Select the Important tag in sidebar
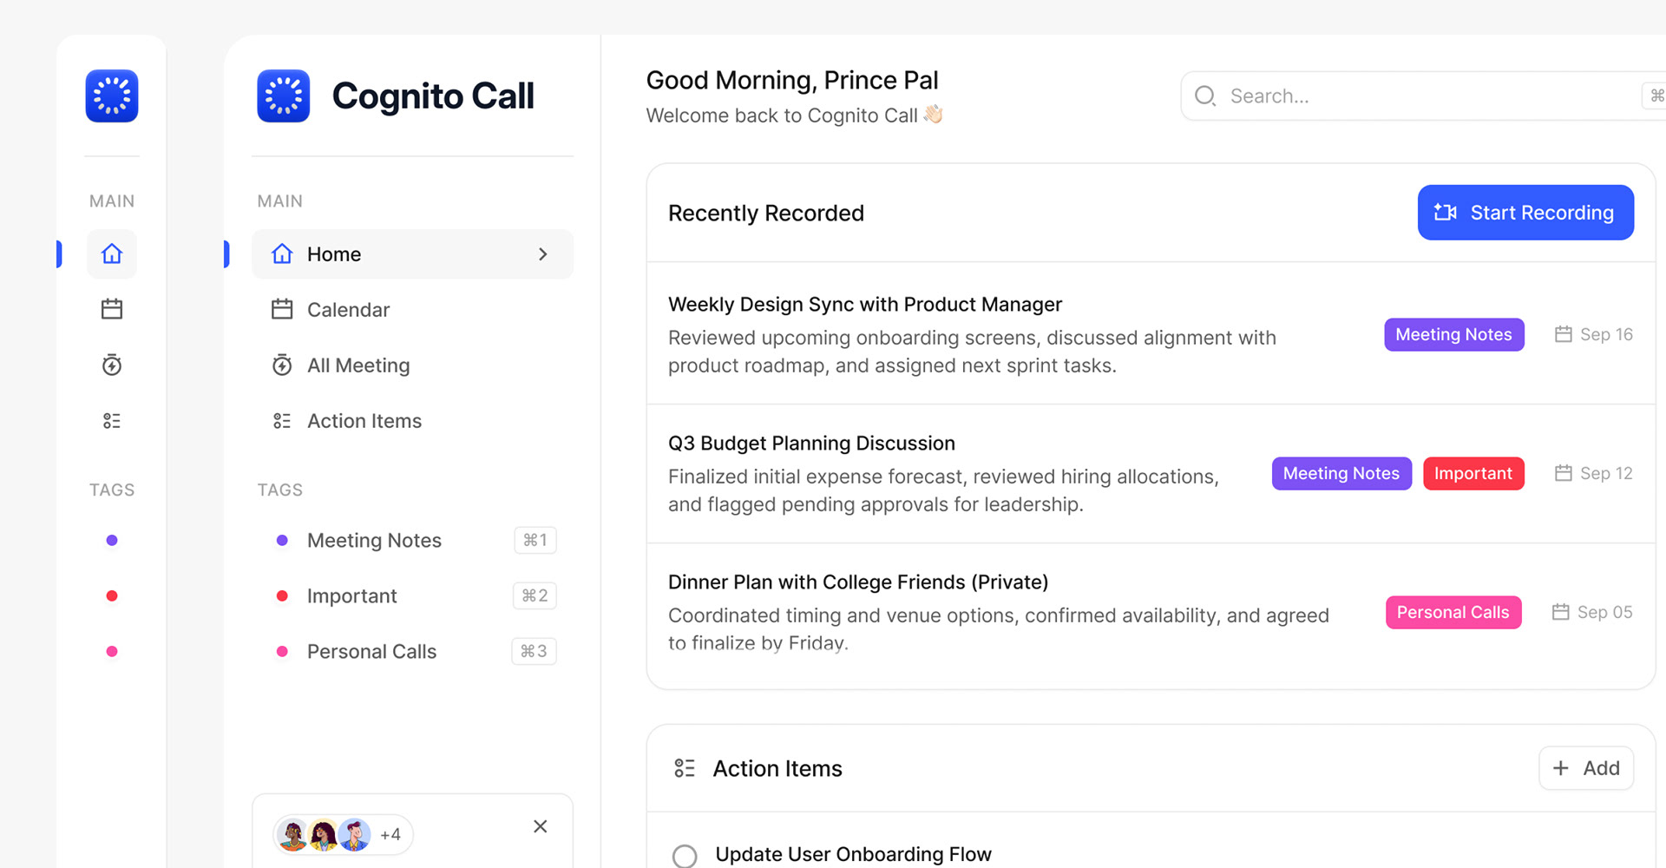 click(x=351, y=596)
